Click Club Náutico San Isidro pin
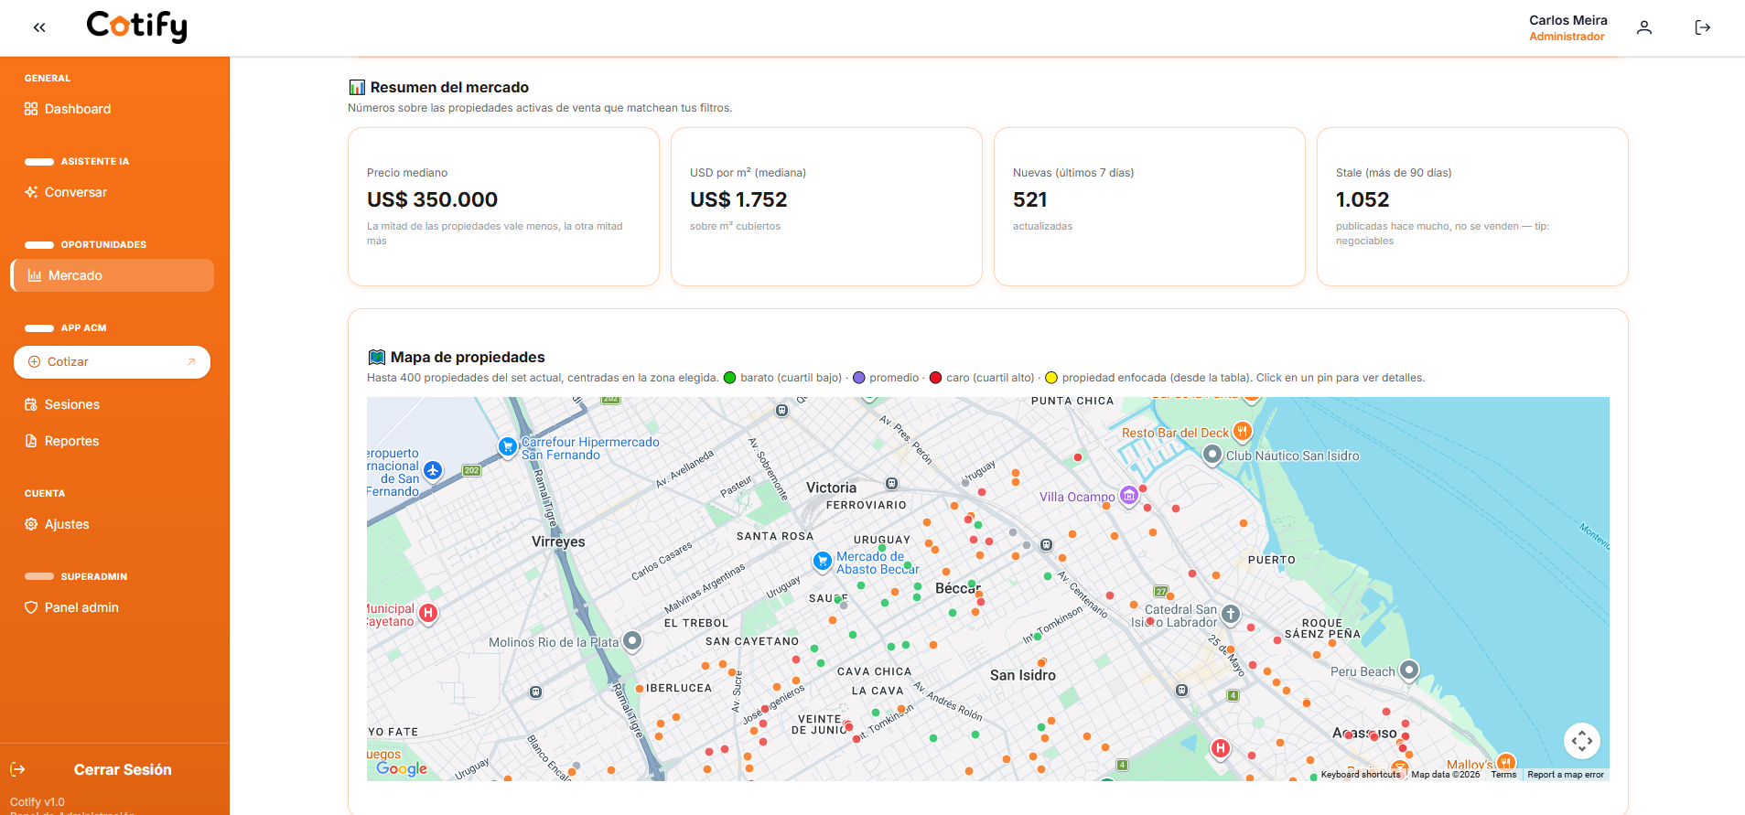Viewport: 1745px width, 815px height. coord(1212,455)
